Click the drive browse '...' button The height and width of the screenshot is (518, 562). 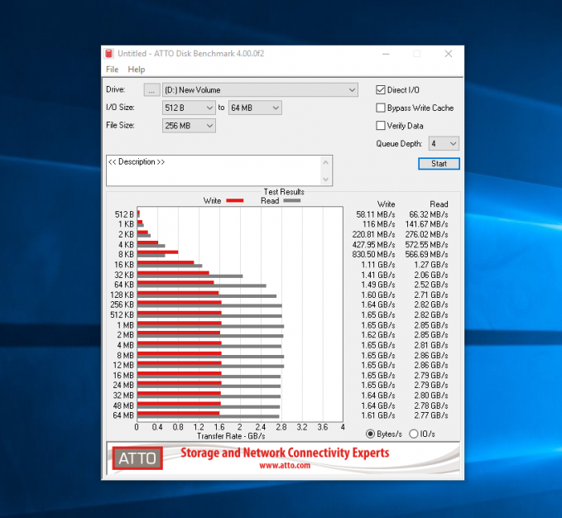pos(152,90)
